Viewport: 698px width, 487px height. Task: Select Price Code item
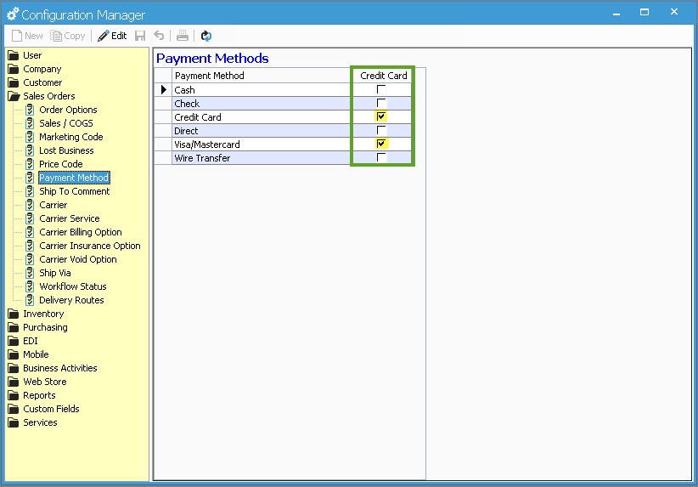coord(61,164)
